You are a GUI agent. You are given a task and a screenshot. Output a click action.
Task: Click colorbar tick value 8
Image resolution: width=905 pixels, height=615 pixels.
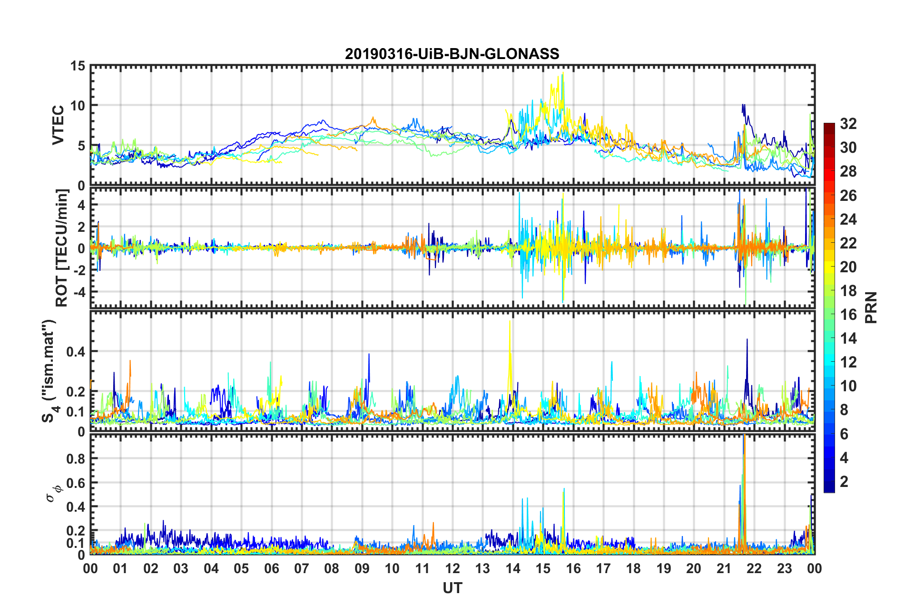coord(844,410)
